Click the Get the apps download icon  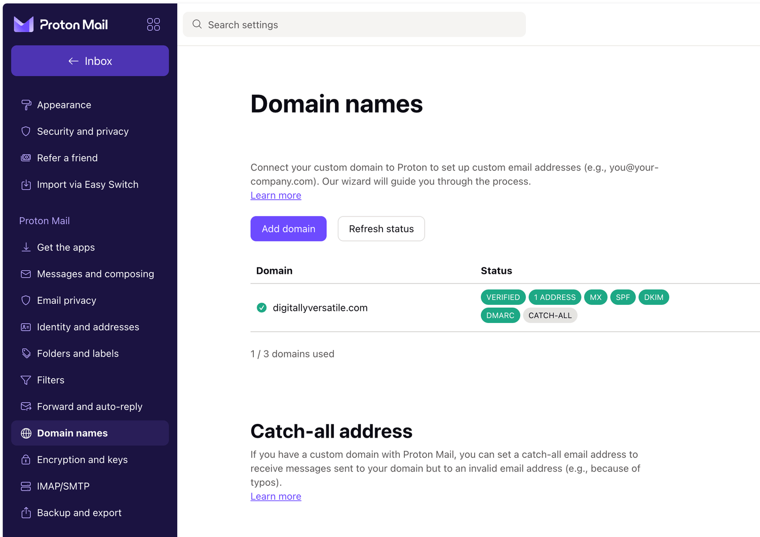[x=26, y=247]
